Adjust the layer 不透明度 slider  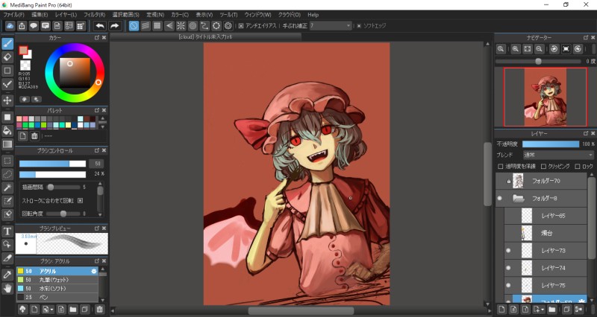[x=551, y=144]
